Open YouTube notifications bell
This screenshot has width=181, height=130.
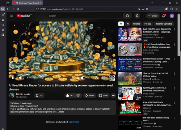pos(164,16)
